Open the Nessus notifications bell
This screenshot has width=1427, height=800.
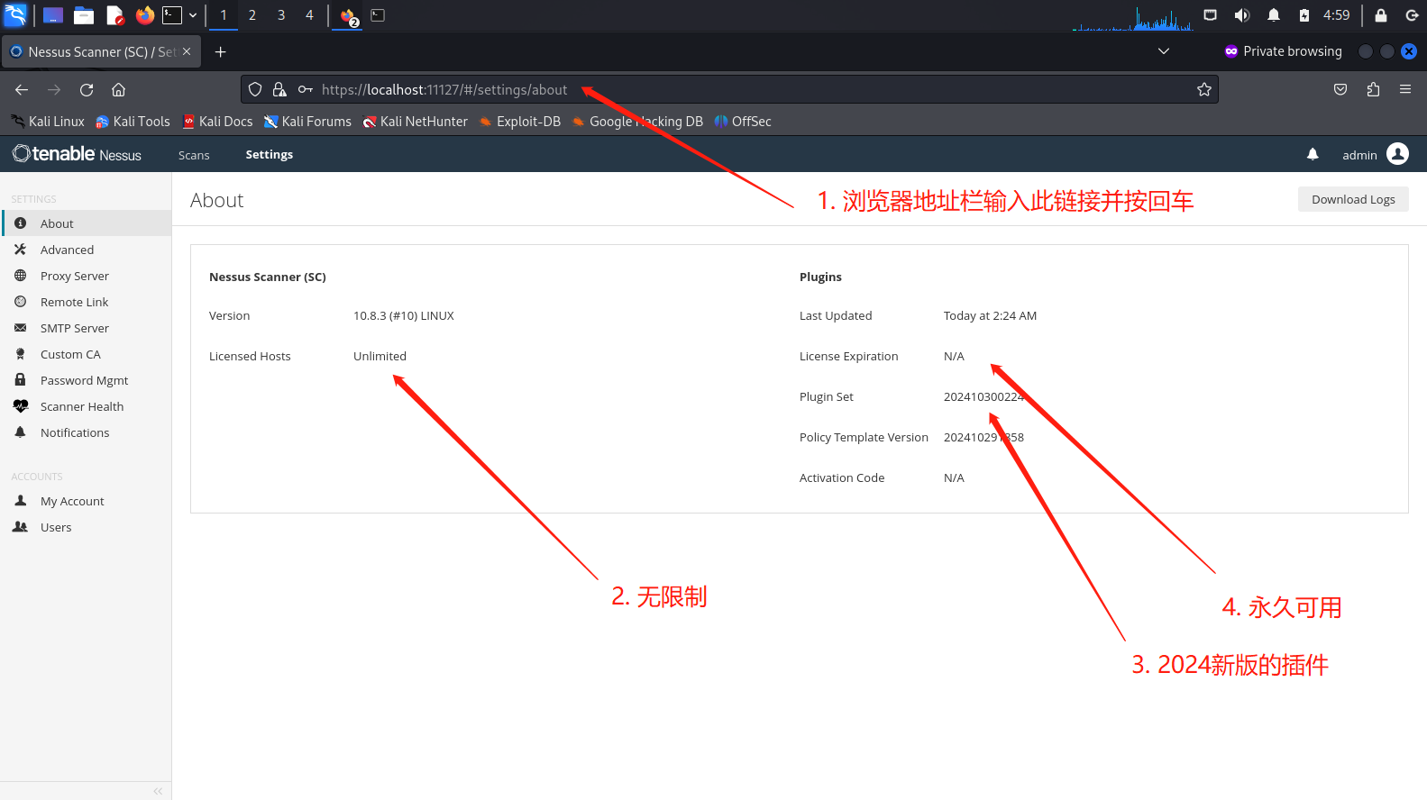coord(1313,154)
